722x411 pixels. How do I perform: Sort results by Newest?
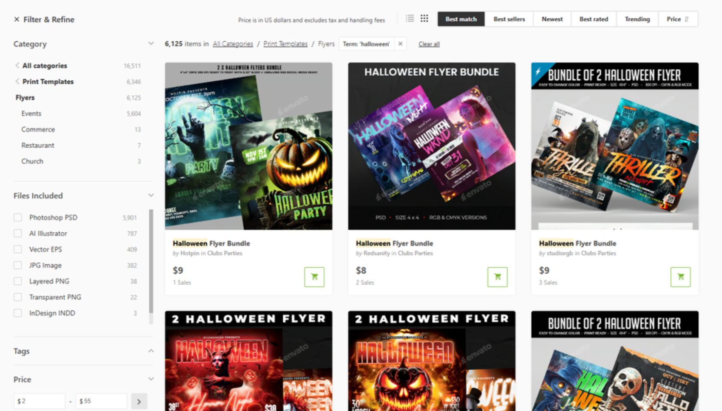pyautogui.click(x=551, y=19)
